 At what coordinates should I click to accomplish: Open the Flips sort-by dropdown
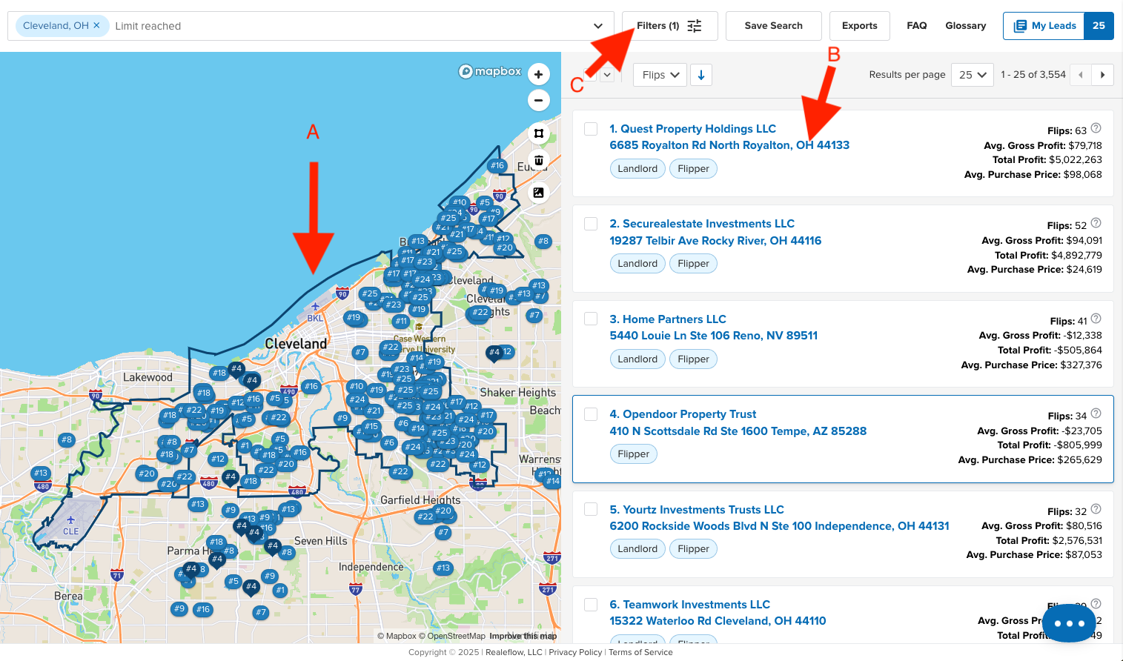(660, 75)
